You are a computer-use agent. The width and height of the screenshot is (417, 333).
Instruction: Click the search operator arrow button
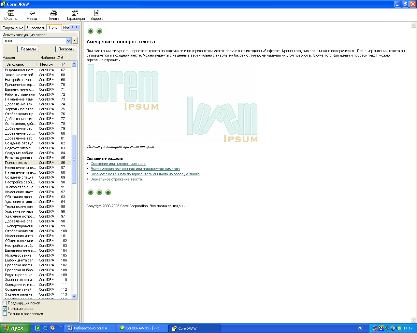75,41
